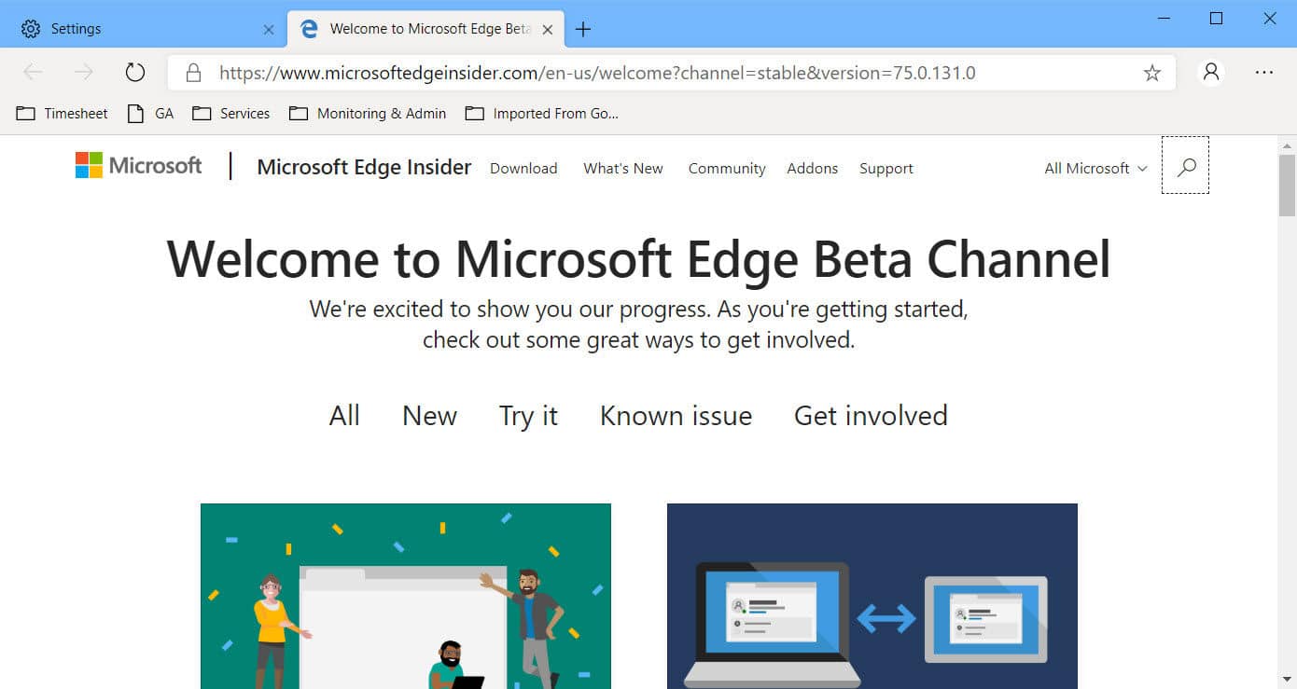The width and height of the screenshot is (1297, 689).
Task: Click the back navigation arrow
Action: tap(33, 73)
